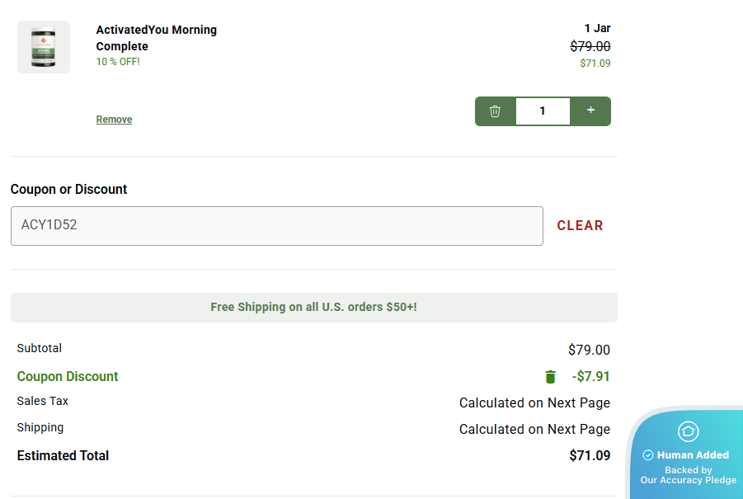
Task: Click Sales Tax Calculated on Next Page
Action: (x=534, y=403)
